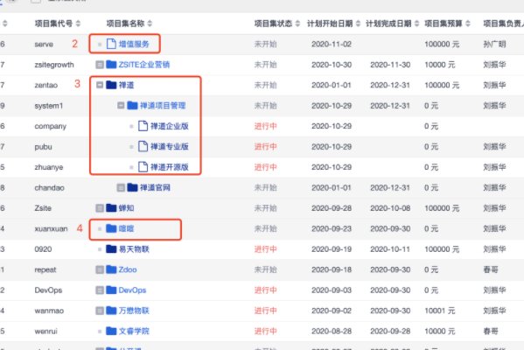Click the end date '2020-10-11'
The height and width of the screenshot is (350, 524).
click(390, 249)
